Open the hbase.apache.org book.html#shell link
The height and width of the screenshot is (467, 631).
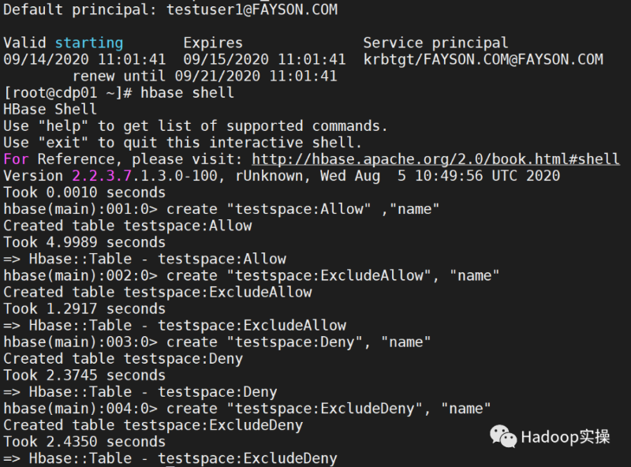(436, 159)
